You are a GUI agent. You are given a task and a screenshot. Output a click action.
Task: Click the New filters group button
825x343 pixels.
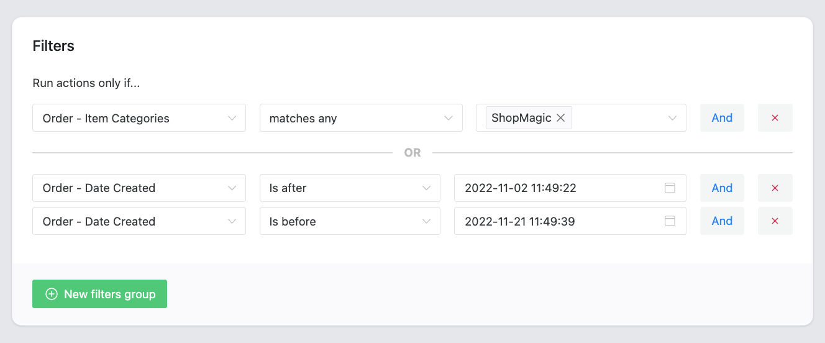[99, 294]
